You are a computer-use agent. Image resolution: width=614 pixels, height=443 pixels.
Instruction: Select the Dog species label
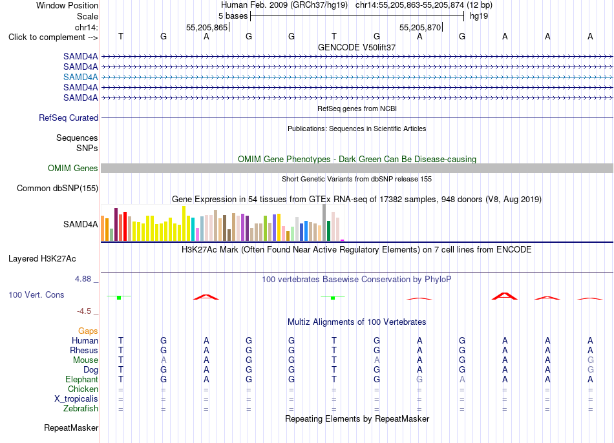point(91,370)
